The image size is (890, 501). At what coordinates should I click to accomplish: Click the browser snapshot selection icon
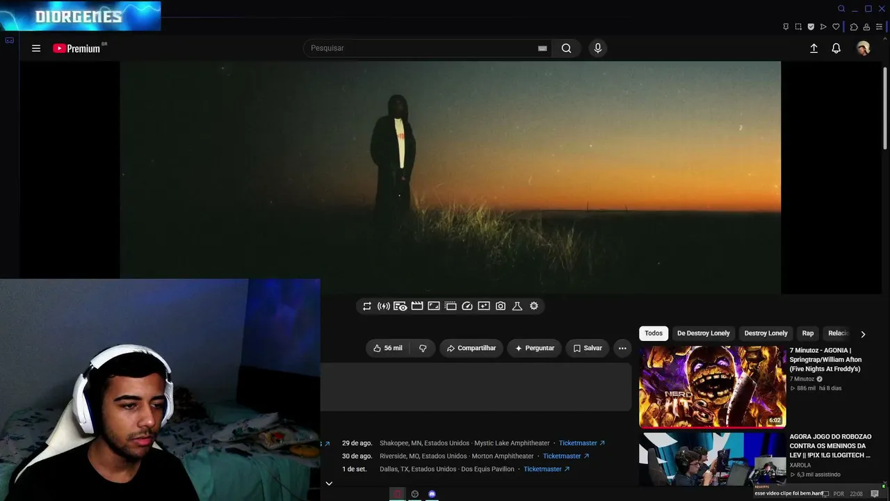tap(798, 27)
